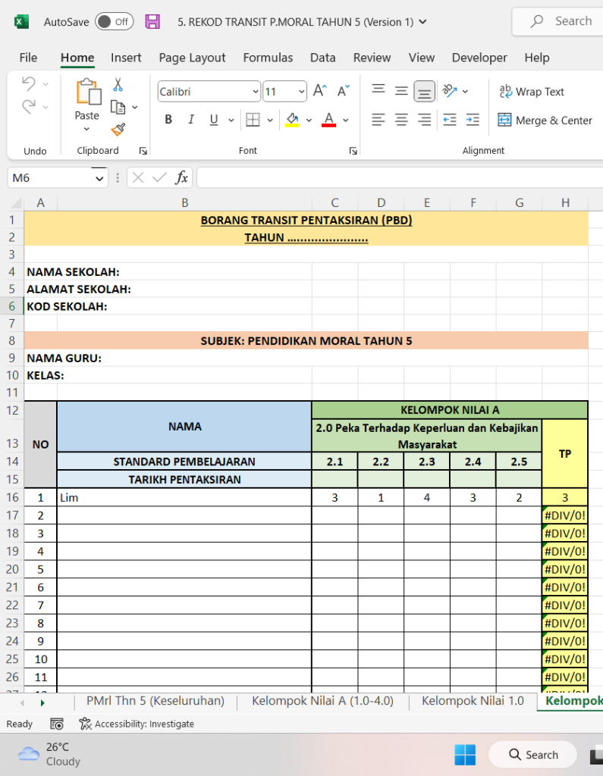
Task: Open the Formulas ribbon tab
Action: coord(268,58)
